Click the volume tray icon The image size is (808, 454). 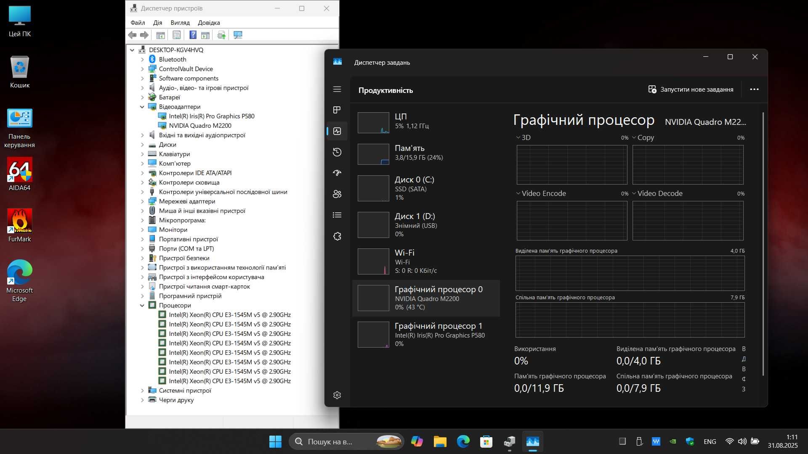pos(742,441)
